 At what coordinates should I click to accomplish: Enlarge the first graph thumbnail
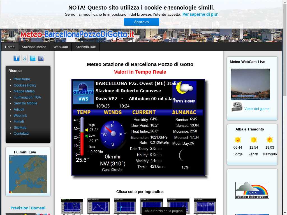pyautogui.click(x=72, y=206)
